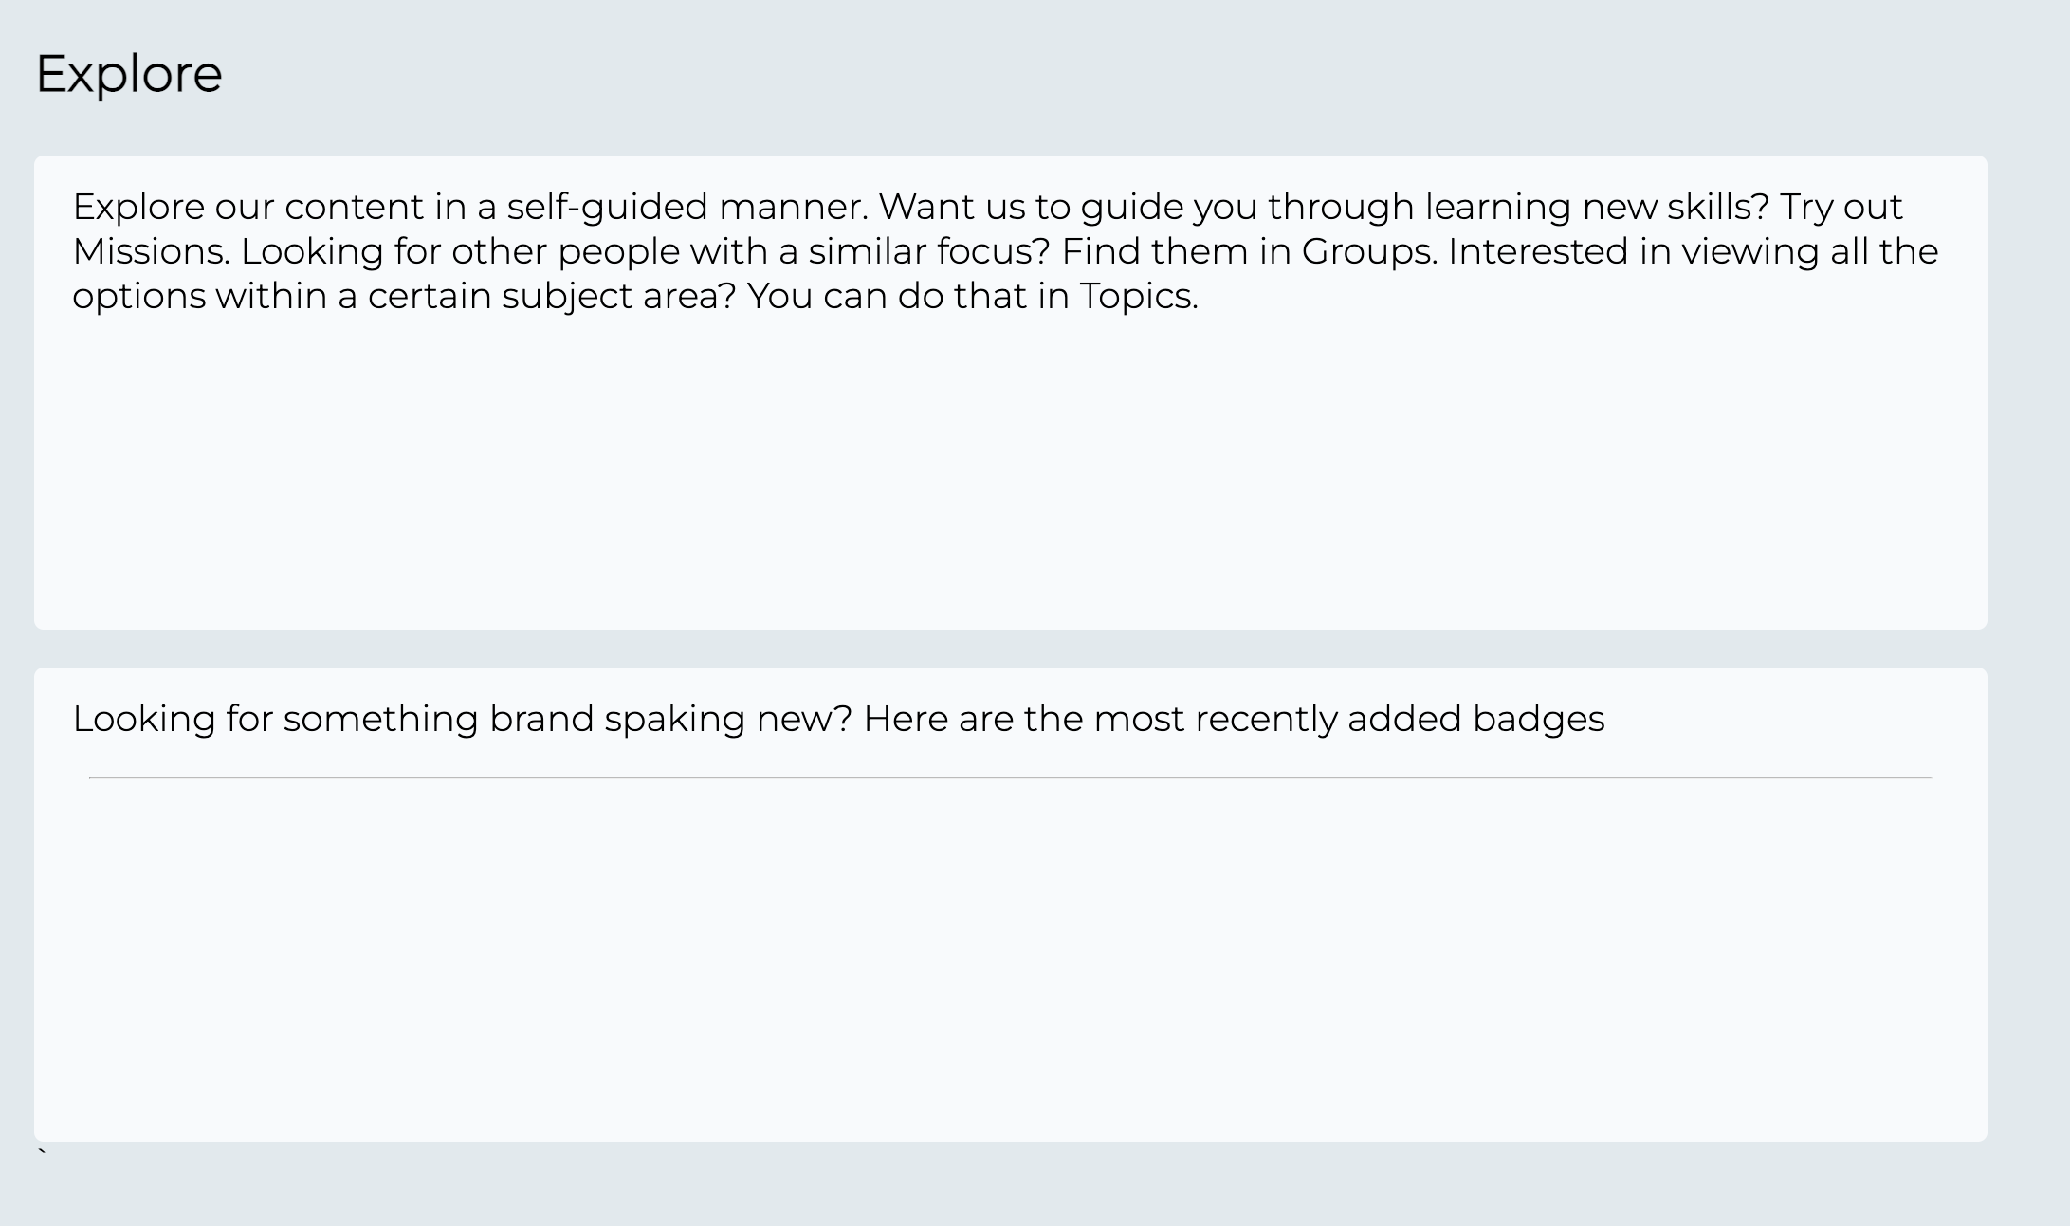Screen dimensions: 2070x1226
Task: Click the words "Try out" in the description
Action: click(1841, 208)
